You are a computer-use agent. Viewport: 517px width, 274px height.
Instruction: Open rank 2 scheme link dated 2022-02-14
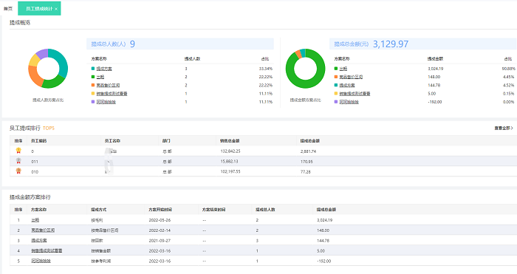pos(43,230)
